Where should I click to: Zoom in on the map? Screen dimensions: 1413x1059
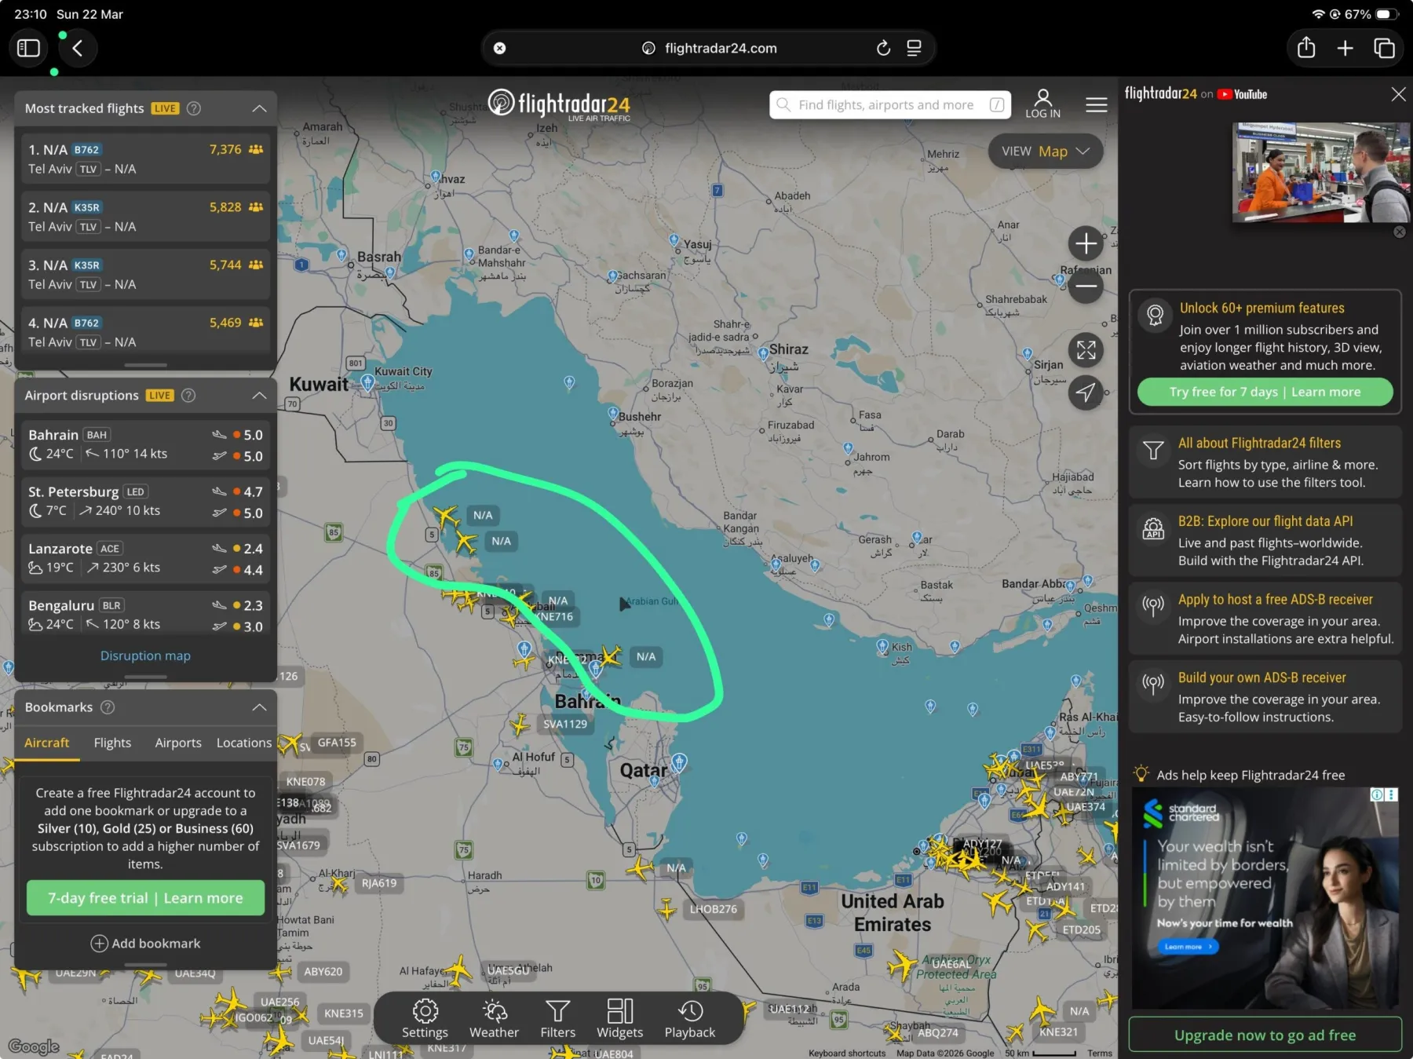click(x=1086, y=244)
